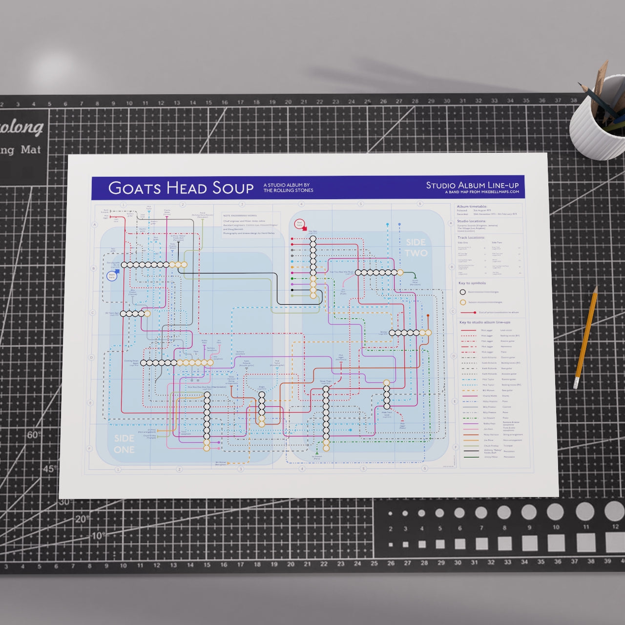This screenshot has width=625, height=625.
Task: Click the "Star Star" track label
Action: pyautogui.click(x=313, y=231)
